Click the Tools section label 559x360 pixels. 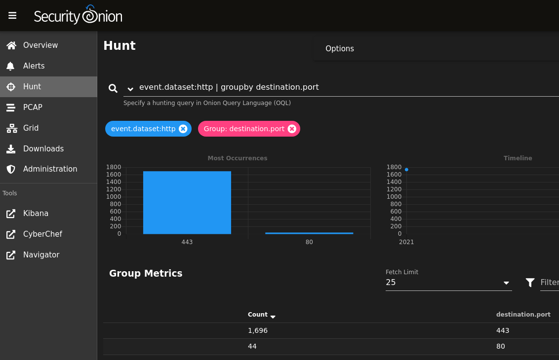pos(9,193)
